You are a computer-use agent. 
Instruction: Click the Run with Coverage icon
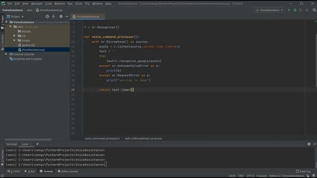click(301, 10)
